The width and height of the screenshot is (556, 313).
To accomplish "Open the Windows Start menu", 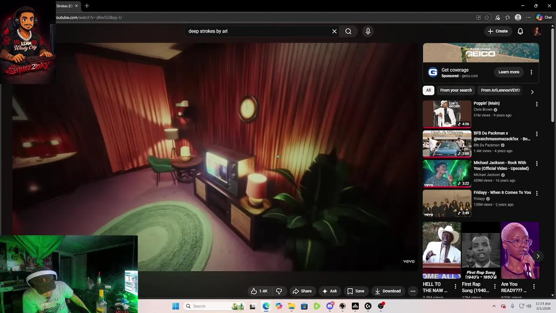I will tap(175, 306).
